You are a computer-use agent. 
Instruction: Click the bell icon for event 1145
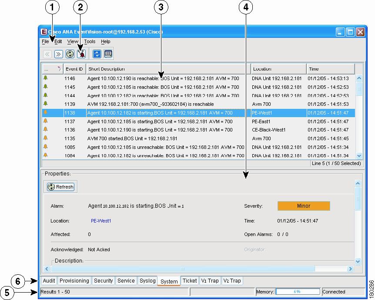45,87
